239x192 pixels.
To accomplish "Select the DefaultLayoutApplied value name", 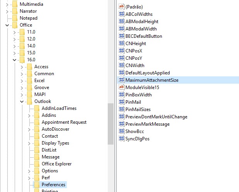I will click(x=147, y=73).
